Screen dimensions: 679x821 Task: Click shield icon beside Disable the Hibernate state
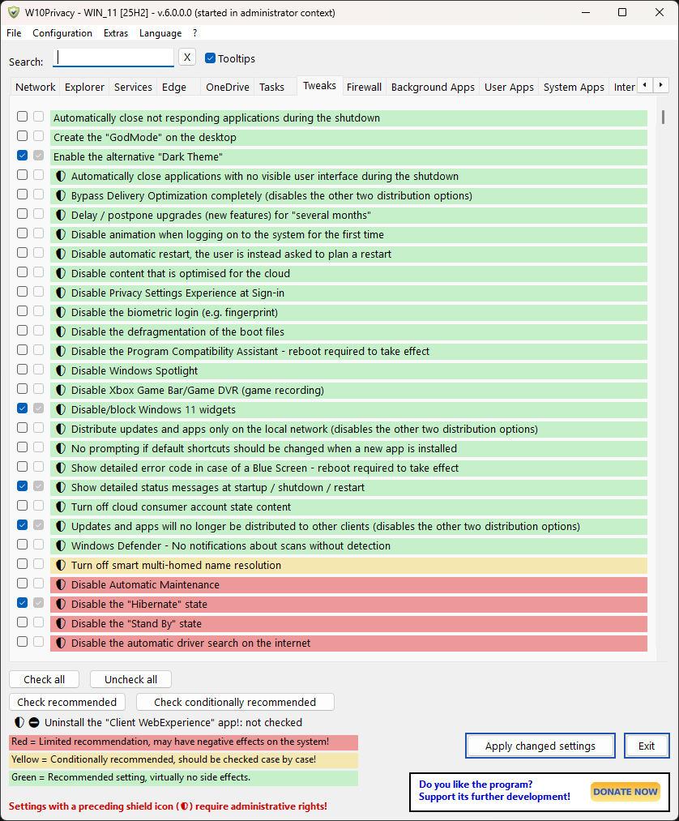(x=61, y=605)
